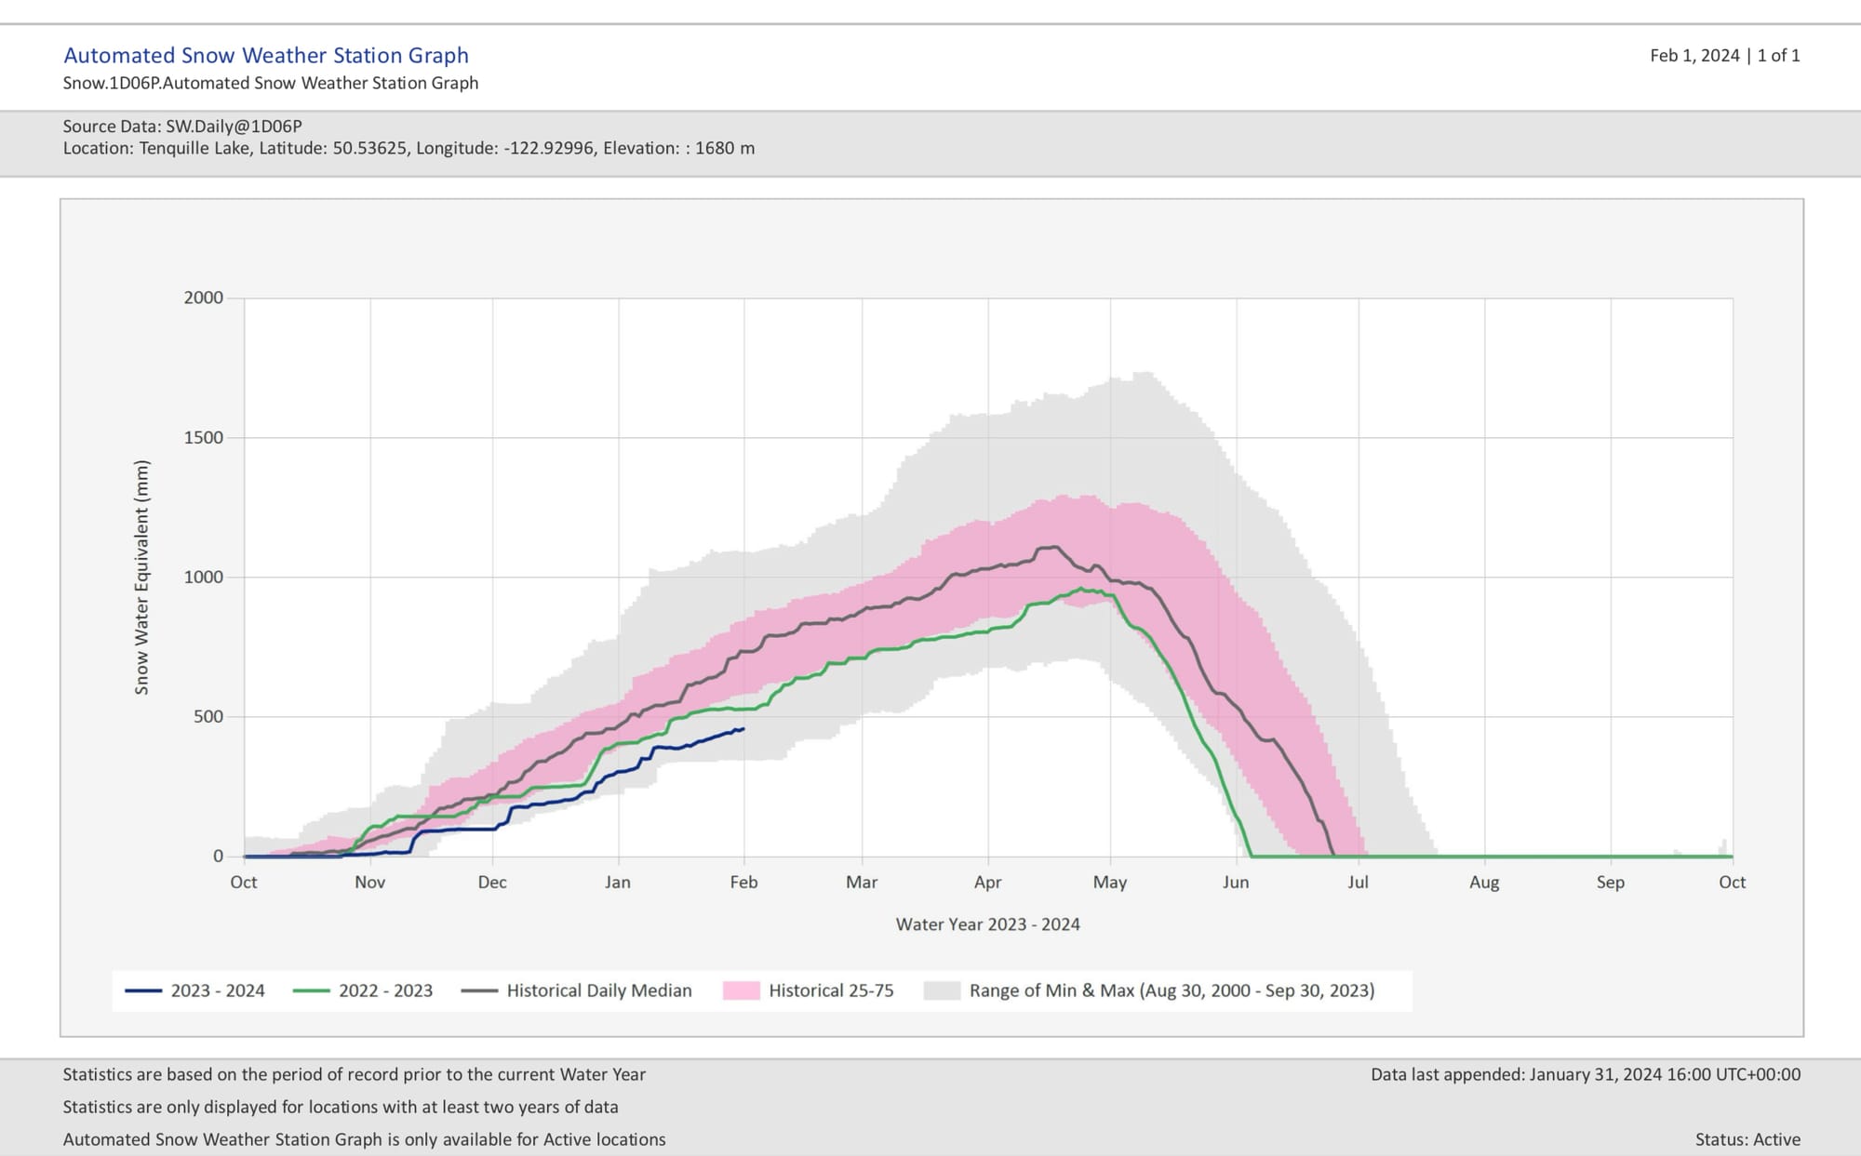Click the pink Historical 25-75 legend swatch
Image resolution: width=1861 pixels, height=1156 pixels.
coord(741,991)
